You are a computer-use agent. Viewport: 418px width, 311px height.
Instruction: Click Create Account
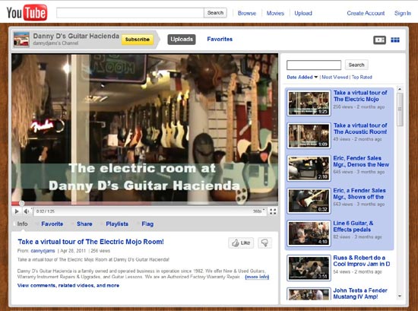(366, 13)
